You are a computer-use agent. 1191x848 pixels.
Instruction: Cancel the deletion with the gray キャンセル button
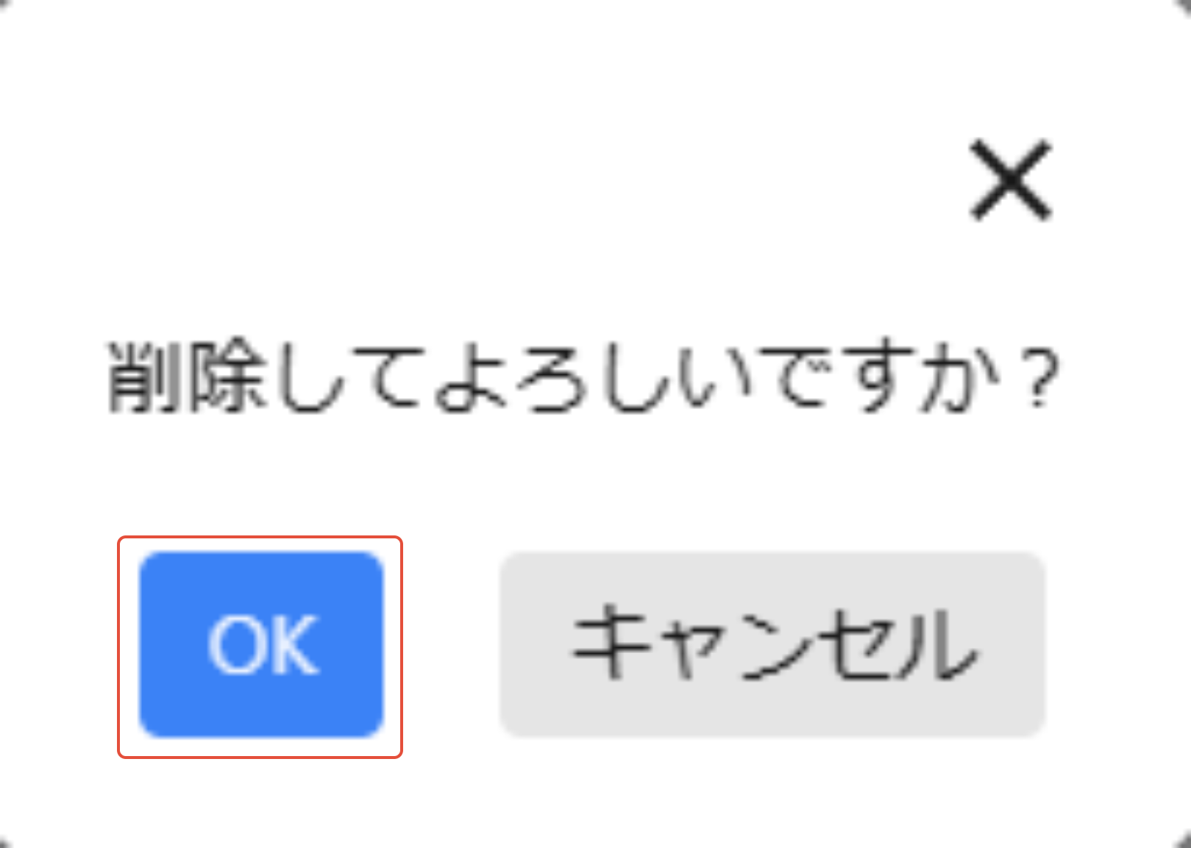[772, 645]
